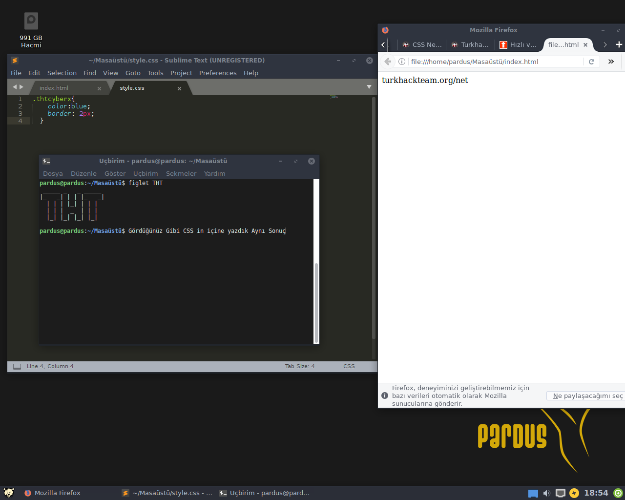625x500 pixels.
Task: Open a new Firefox tab with plus button
Action: 619,44
